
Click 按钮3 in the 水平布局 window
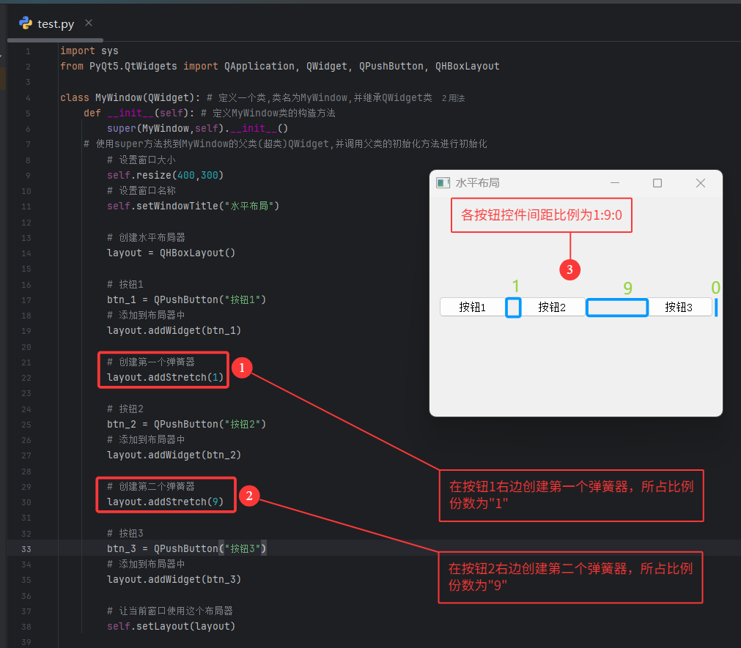[x=679, y=308]
